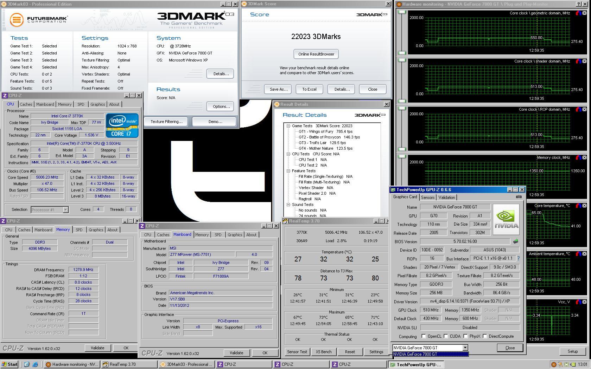591x369 pixels.
Task: Click the GPU-Z Name field NVIDIA GeForce 7800 GT
Action: (x=455, y=207)
